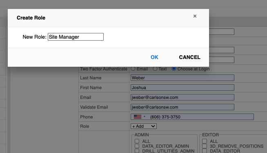Select Email two-factor option
This screenshot has height=153, width=267.
pos(133,69)
